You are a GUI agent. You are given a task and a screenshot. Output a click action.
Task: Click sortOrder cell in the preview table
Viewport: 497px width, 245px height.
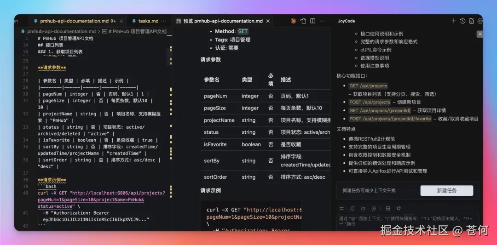click(x=215, y=177)
